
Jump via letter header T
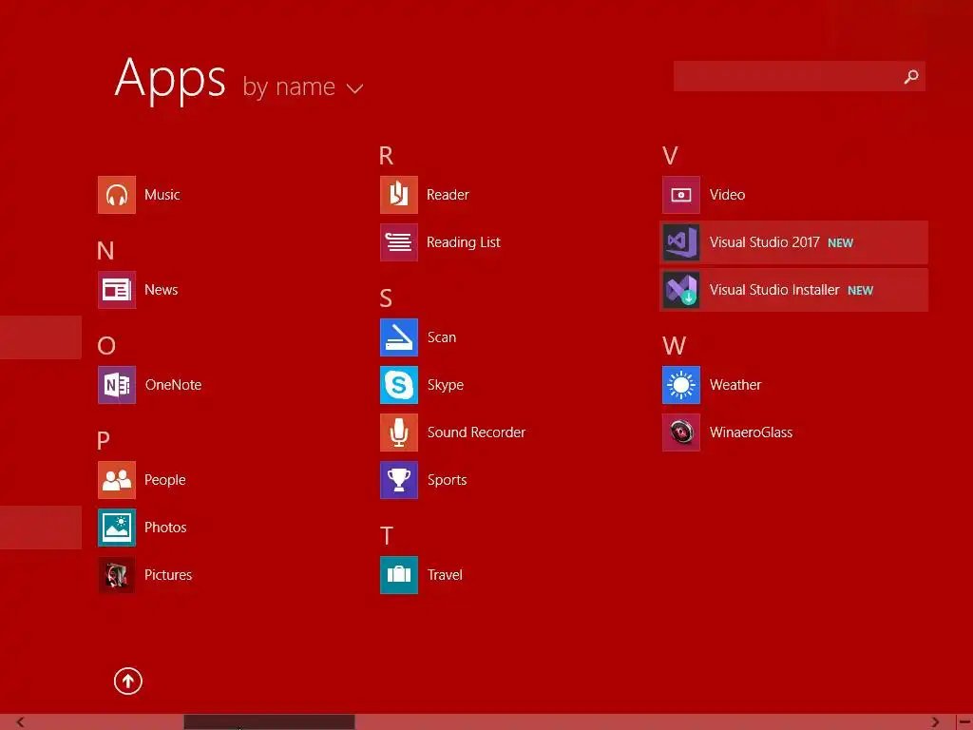387,536
